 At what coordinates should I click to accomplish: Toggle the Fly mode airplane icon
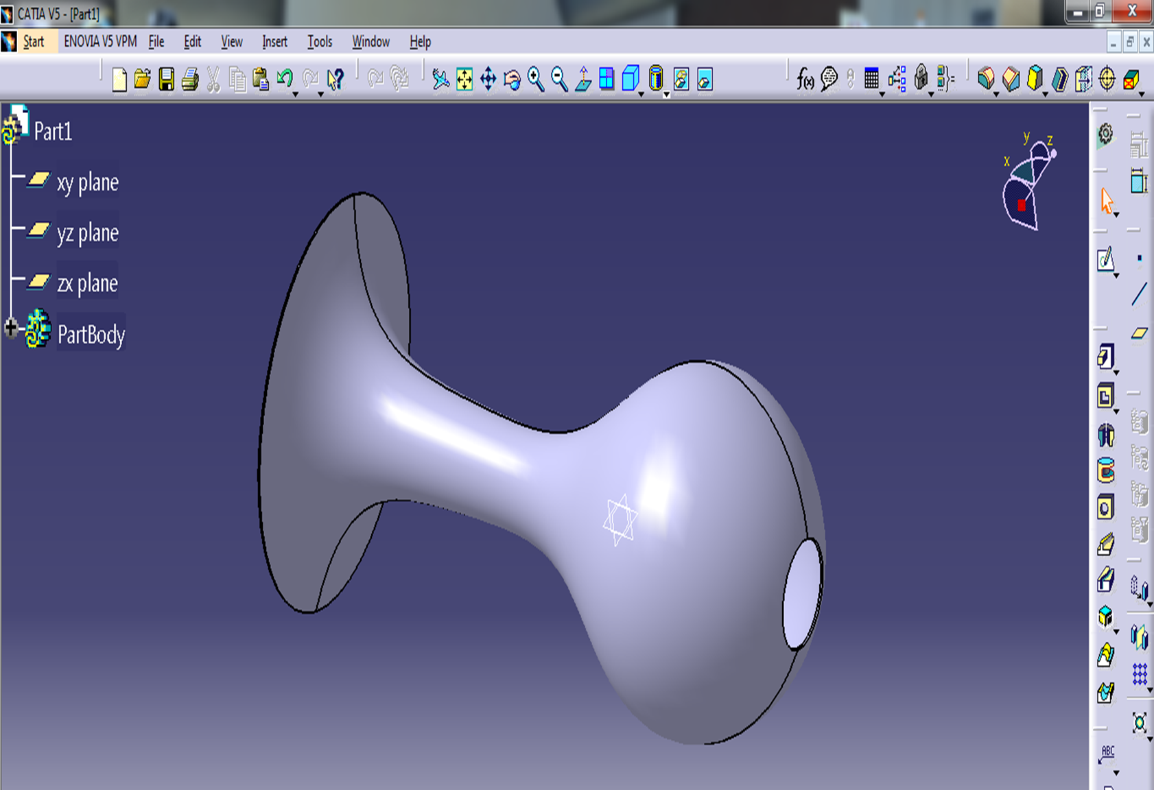440,80
